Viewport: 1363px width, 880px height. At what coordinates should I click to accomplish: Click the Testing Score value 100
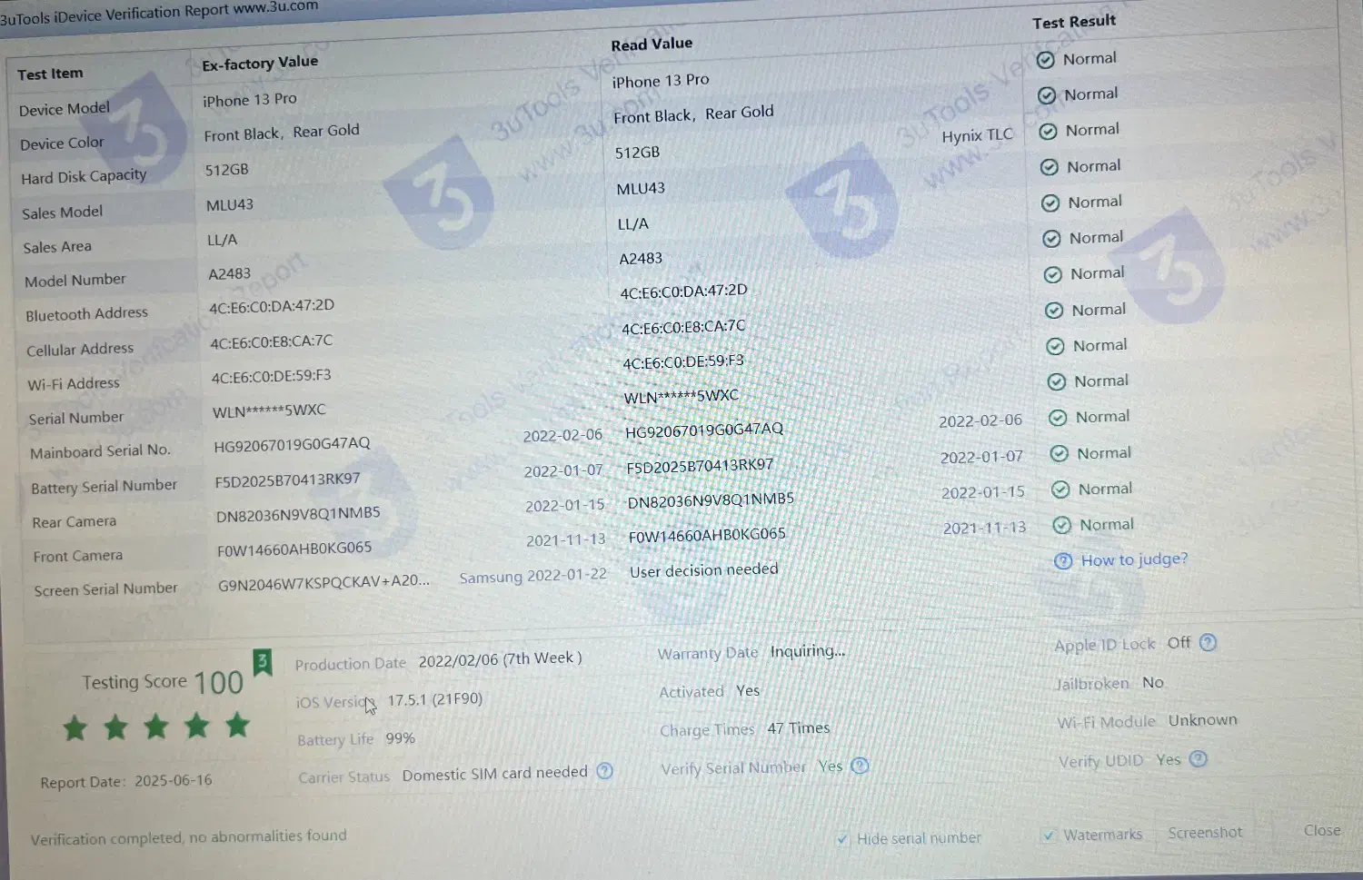click(218, 683)
